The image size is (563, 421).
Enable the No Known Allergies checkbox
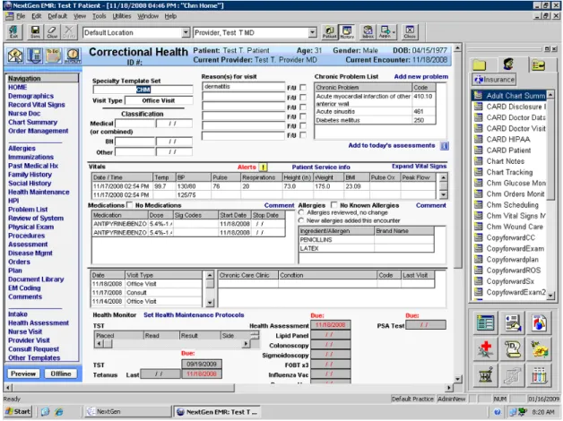coord(333,205)
